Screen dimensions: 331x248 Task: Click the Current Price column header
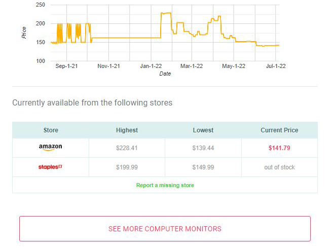279,130
